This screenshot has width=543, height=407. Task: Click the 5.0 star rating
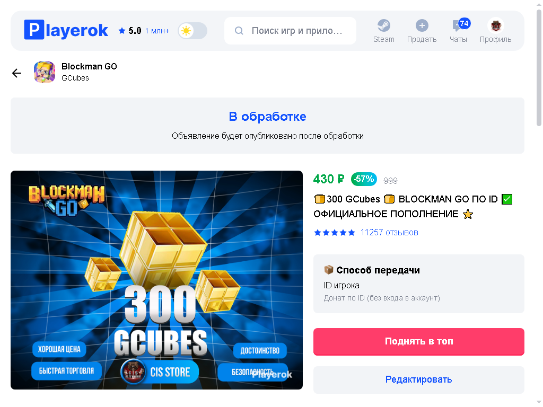pyautogui.click(x=130, y=31)
